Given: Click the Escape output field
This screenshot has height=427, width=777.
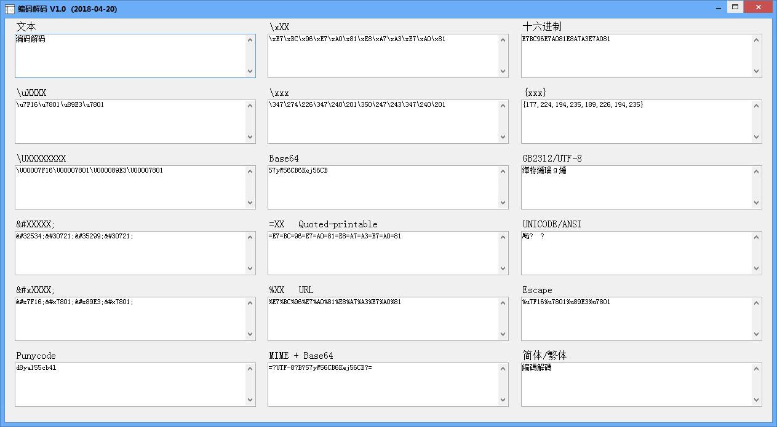Looking at the screenshot, I should click(636, 319).
